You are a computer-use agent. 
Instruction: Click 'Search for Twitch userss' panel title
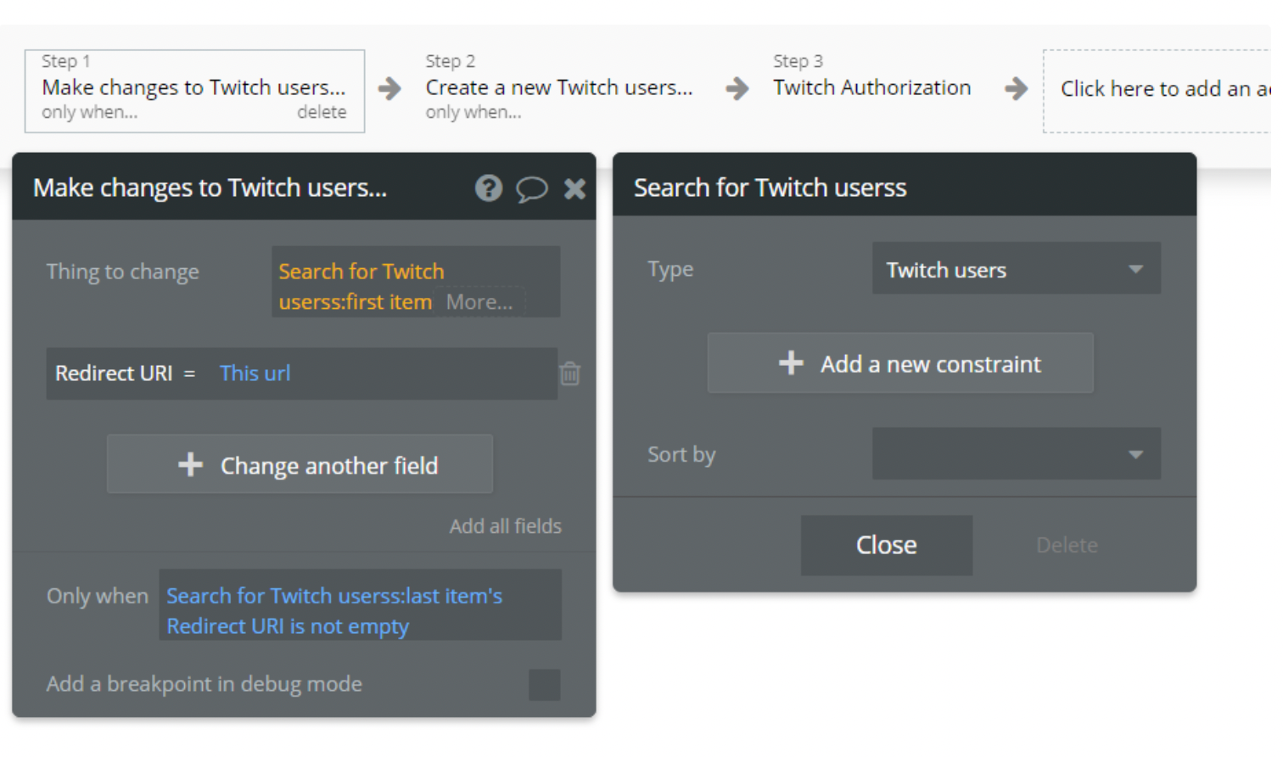pyautogui.click(x=770, y=188)
